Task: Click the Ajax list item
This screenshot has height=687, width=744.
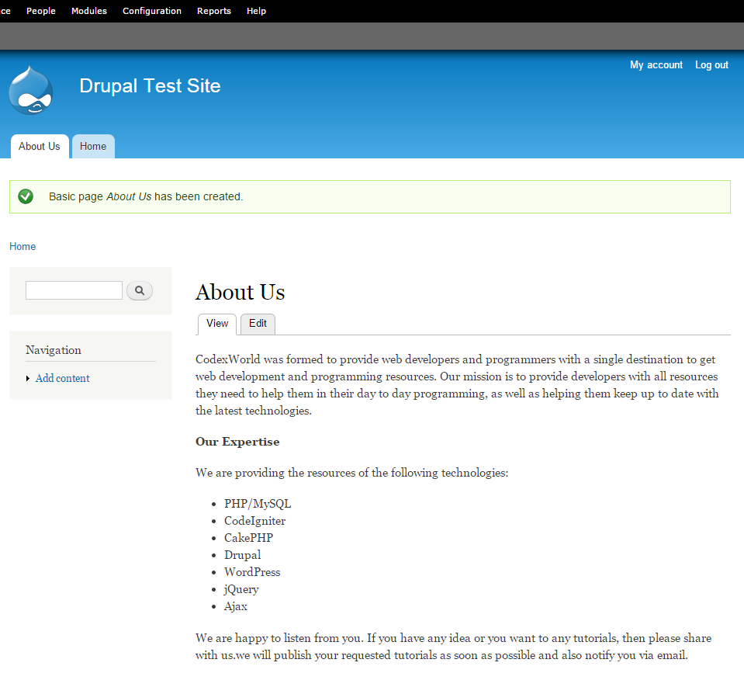Action: [x=236, y=606]
